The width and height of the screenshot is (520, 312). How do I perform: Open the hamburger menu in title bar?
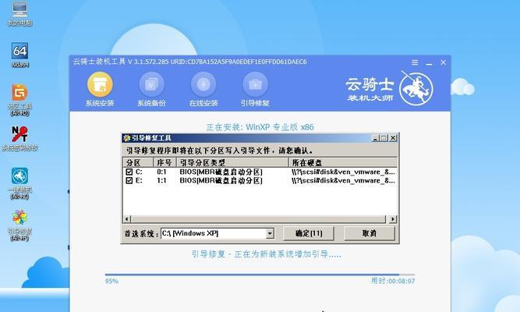(x=415, y=62)
